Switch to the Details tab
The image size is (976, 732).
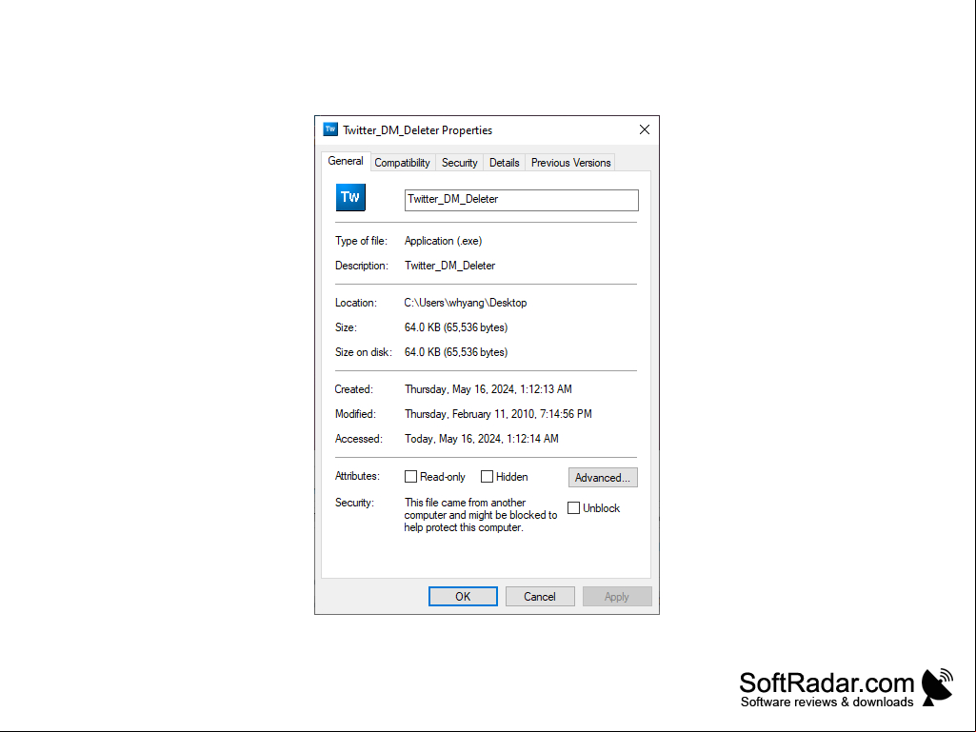pos(504,163)
